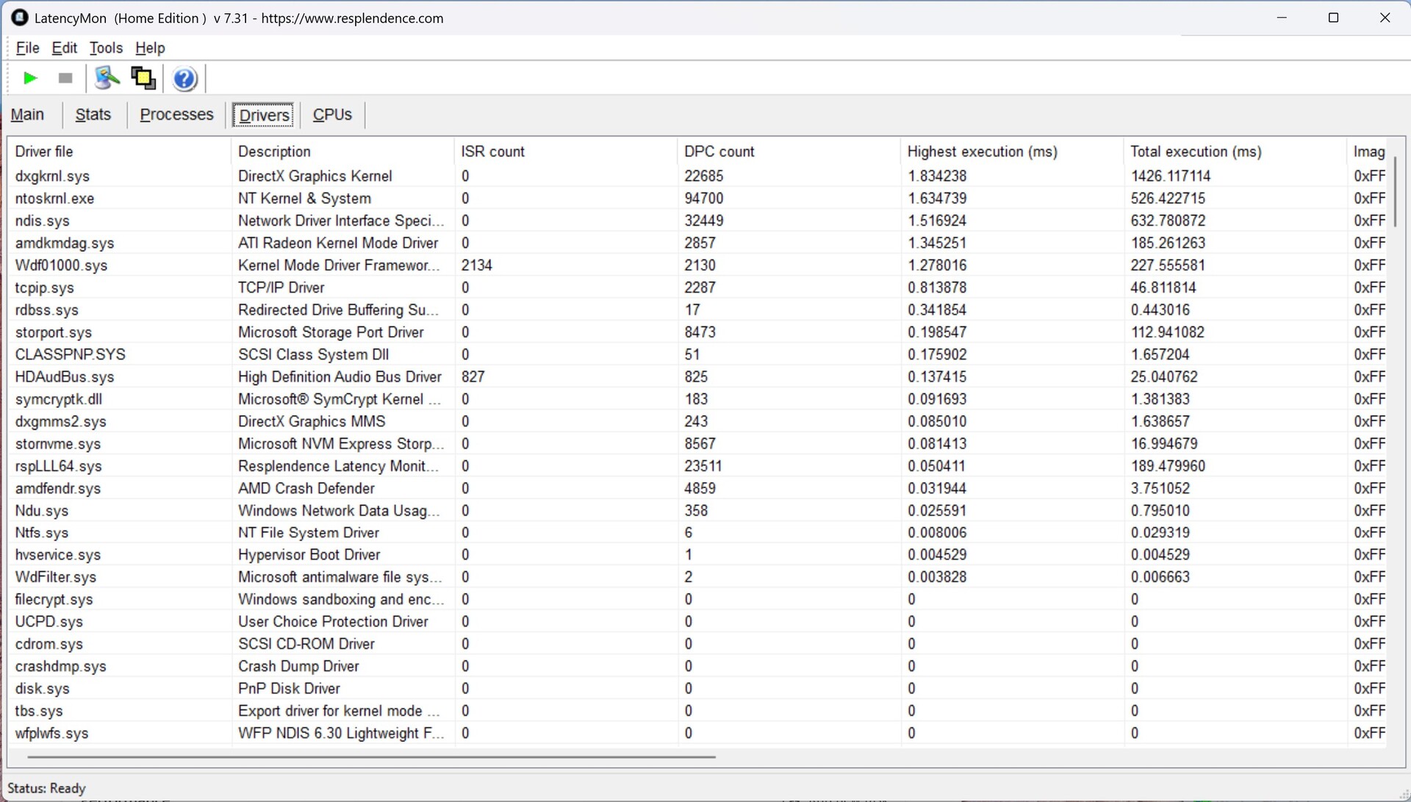The height and width of the screenshot is (802, 1411).
Task: Click the vertical scrollbar thumb of driver list
Action: pos(1394,191)
